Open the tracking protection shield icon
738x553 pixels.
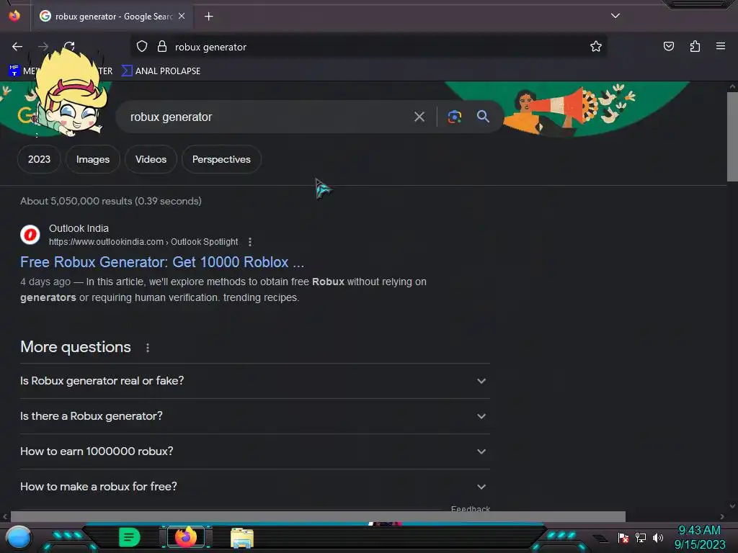[x=142, y=46]
